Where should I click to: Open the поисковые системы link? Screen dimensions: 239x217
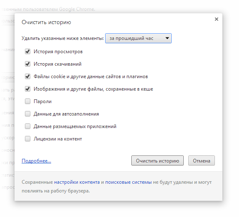[128, 182]
